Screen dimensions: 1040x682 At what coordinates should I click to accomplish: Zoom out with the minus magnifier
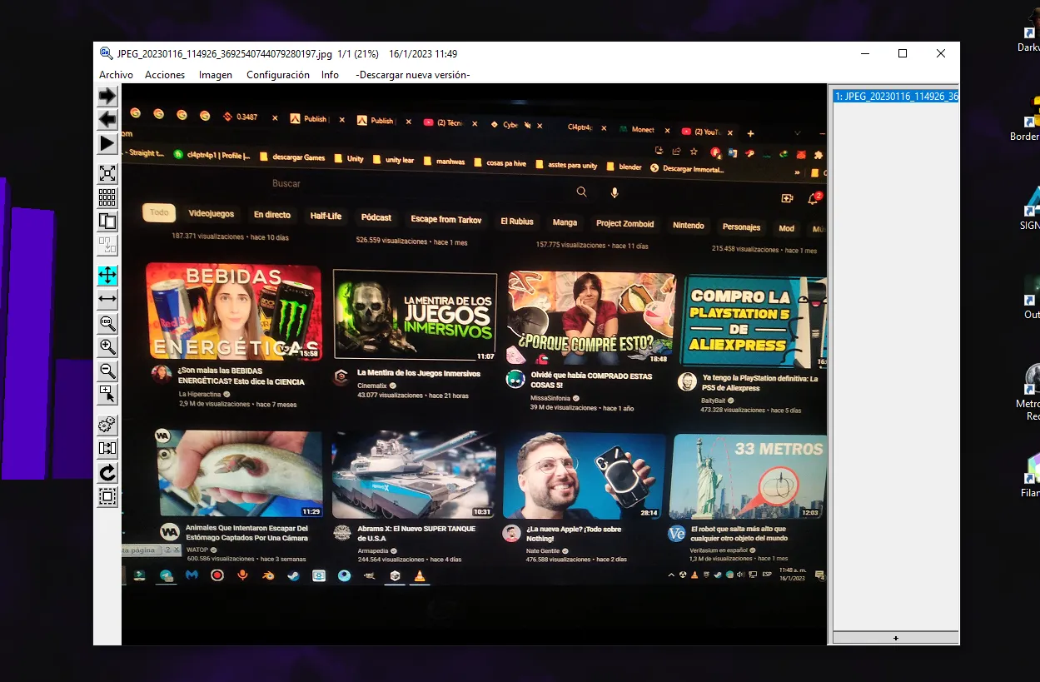point(107,371)
